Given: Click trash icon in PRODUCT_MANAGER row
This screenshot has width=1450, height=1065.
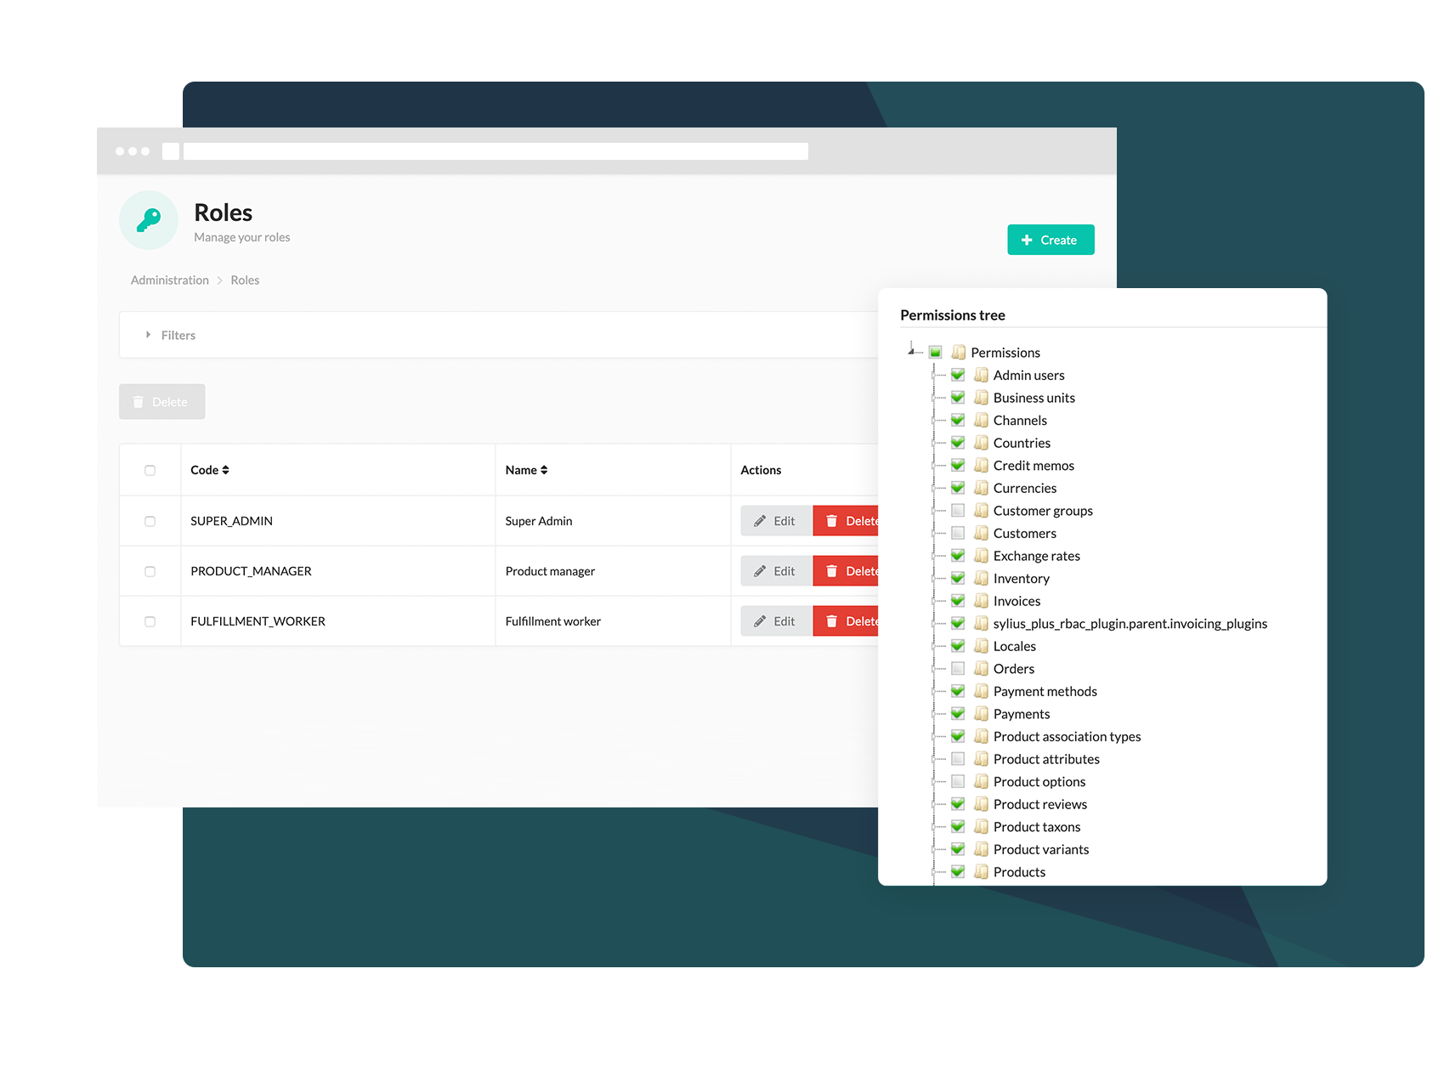Looking at the screenshot, I should coord(831,571).
